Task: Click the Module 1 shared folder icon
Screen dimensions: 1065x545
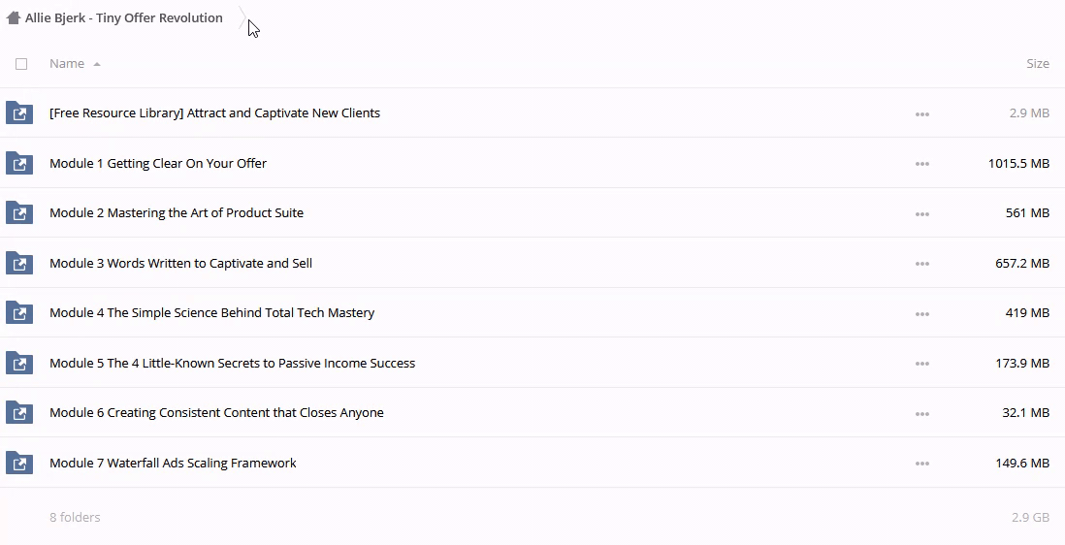Action: (19, 163)
